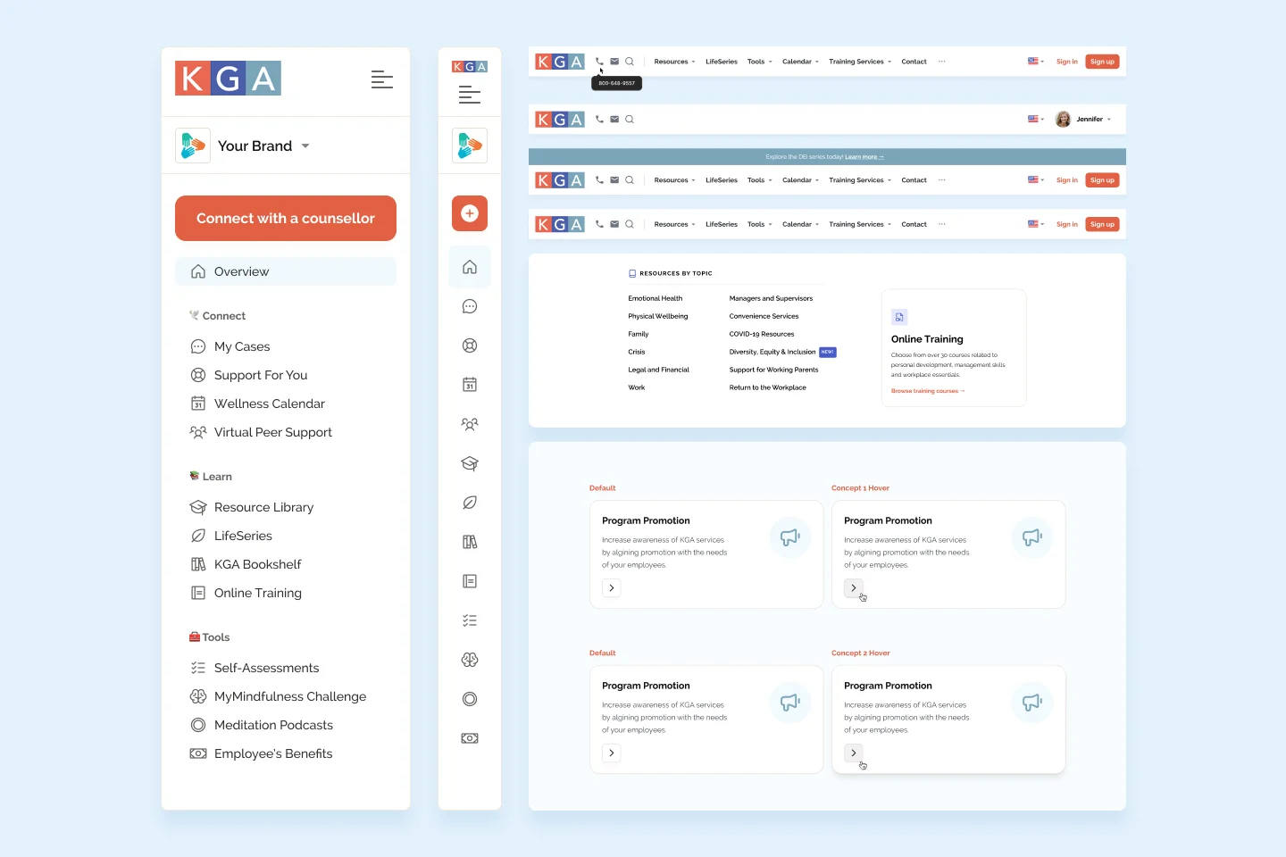Open Managers and Supervisors topic
The height and width of the screenshot is (857, 1286).
click(x=771, y=298)
